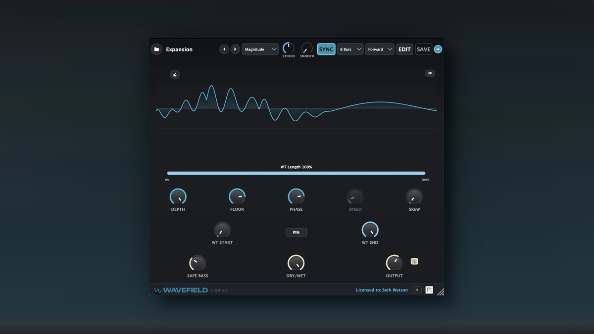Click the D button in the footer

(x=416, y=290)
